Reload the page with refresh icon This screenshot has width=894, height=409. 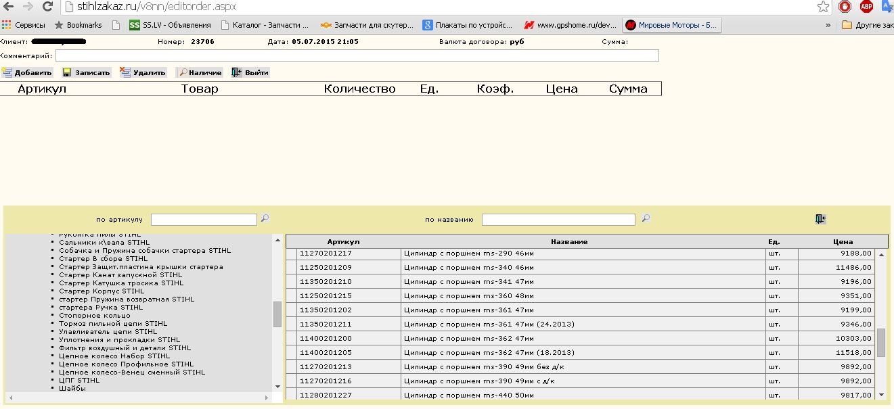click(48, 7)
